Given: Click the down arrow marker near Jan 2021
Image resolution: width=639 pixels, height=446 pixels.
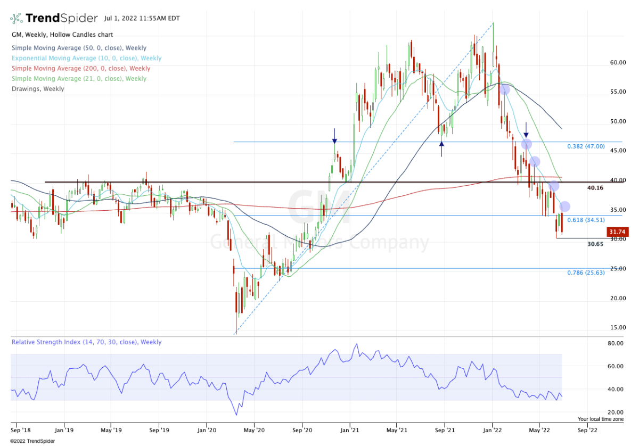Looking at the screenshot, I should [x=334, y=136].
